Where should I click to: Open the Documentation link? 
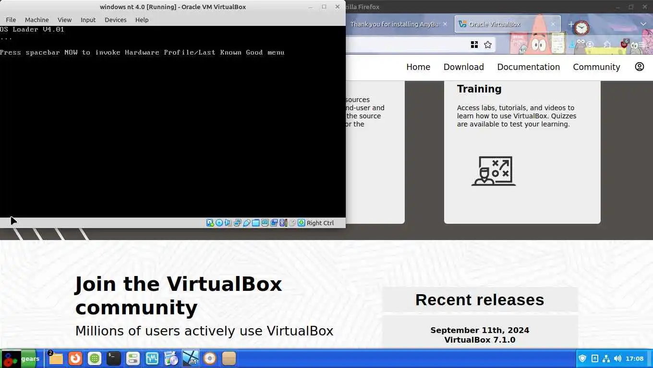coord(529,67)
